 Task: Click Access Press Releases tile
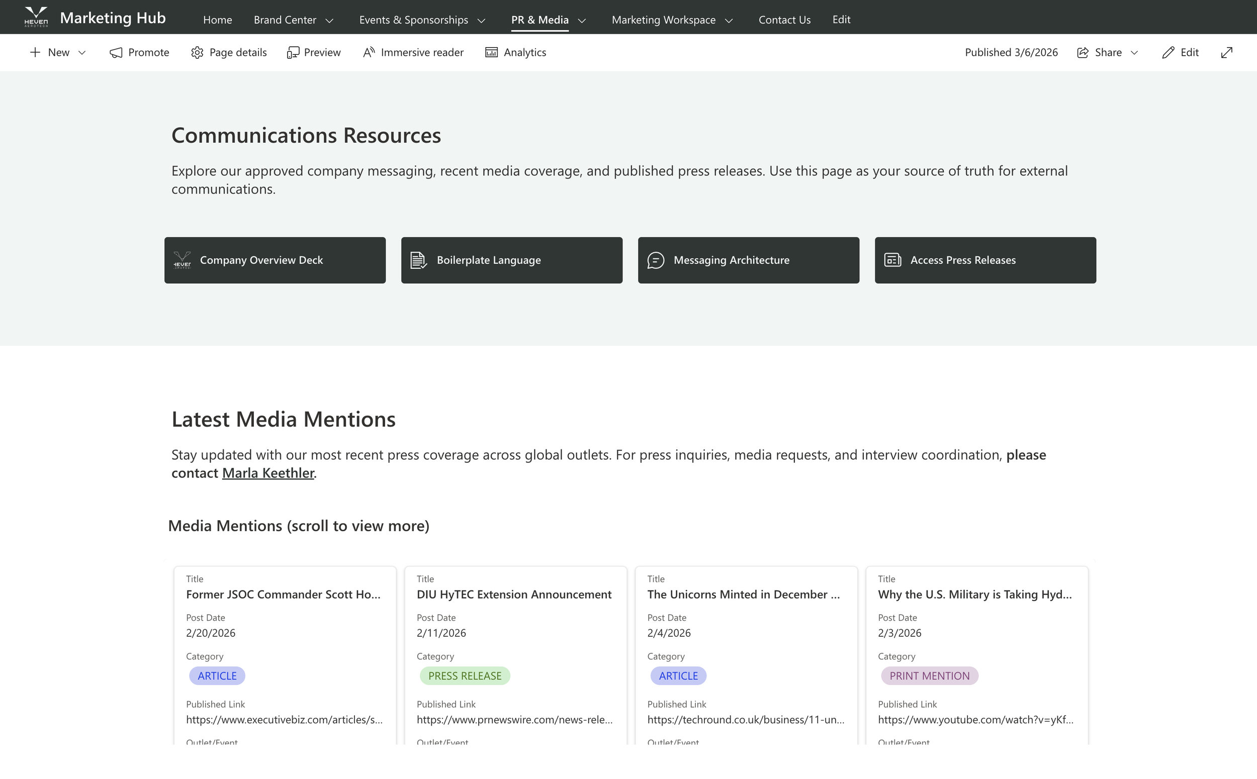click(x=985, y=260)
